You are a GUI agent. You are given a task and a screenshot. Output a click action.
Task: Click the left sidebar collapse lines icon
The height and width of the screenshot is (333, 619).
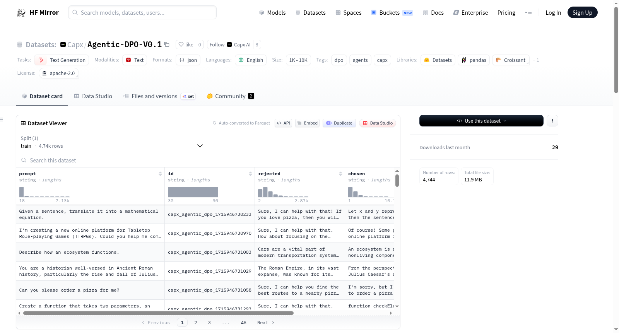(2, 120)
